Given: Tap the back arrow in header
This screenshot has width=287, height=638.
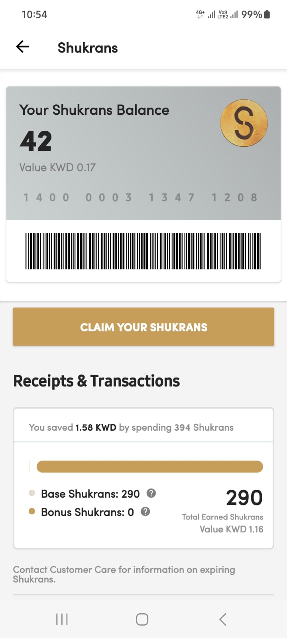Looking at the screenshot, I should [22, 47].
